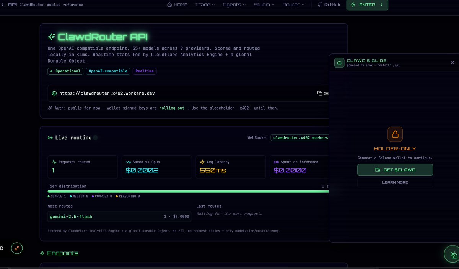Click the orange collapse arrows circle icon

17,248
